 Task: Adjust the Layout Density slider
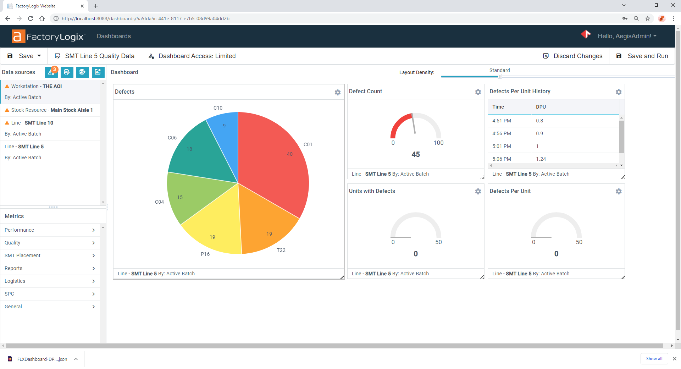click(500, 76)
